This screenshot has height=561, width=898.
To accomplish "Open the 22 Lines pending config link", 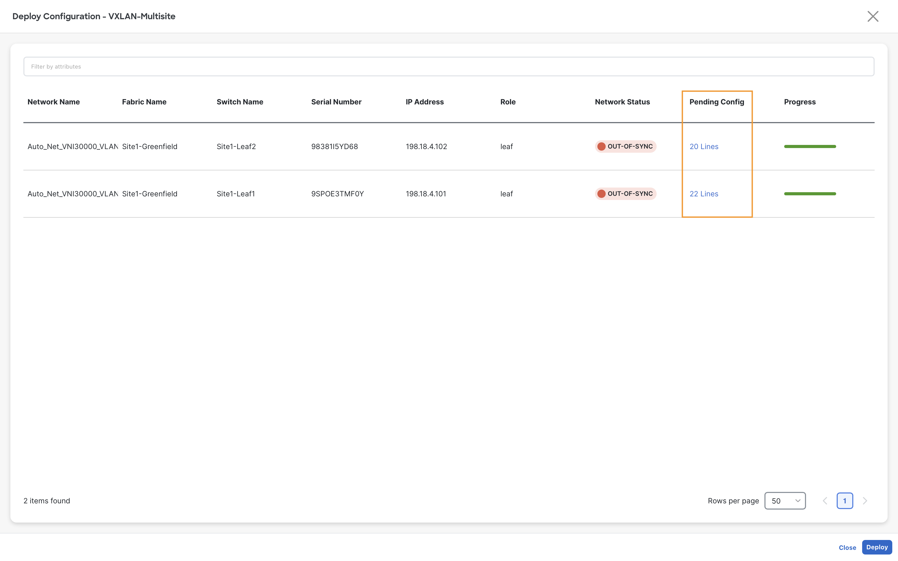I will click(x=704, y=194).
